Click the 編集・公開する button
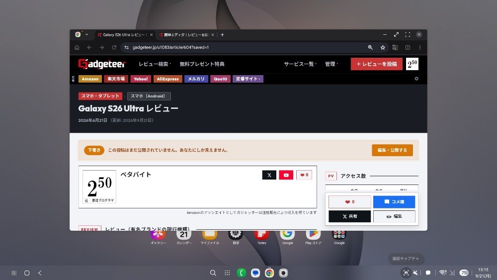Viewport: 497px width, 280px height. pyautogui.click(x=392, y=150)
